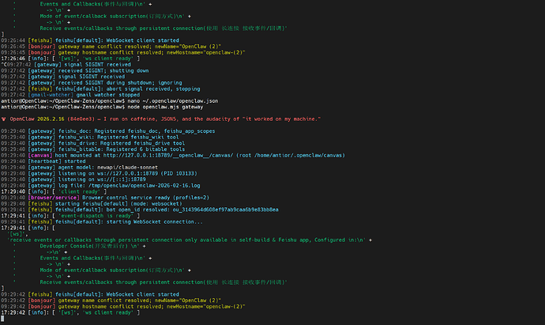
Task: Click 'agent model: newapi/claude-sonnet' text
Action: [107, 168]
